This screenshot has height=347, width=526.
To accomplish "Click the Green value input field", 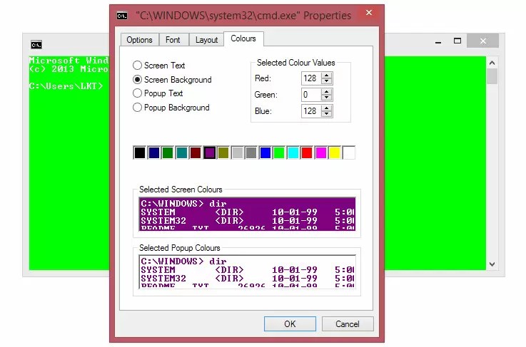I will [311, 95].
